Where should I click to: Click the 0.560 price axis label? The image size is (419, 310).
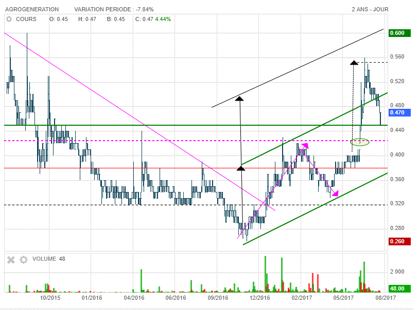coord(397,57)
